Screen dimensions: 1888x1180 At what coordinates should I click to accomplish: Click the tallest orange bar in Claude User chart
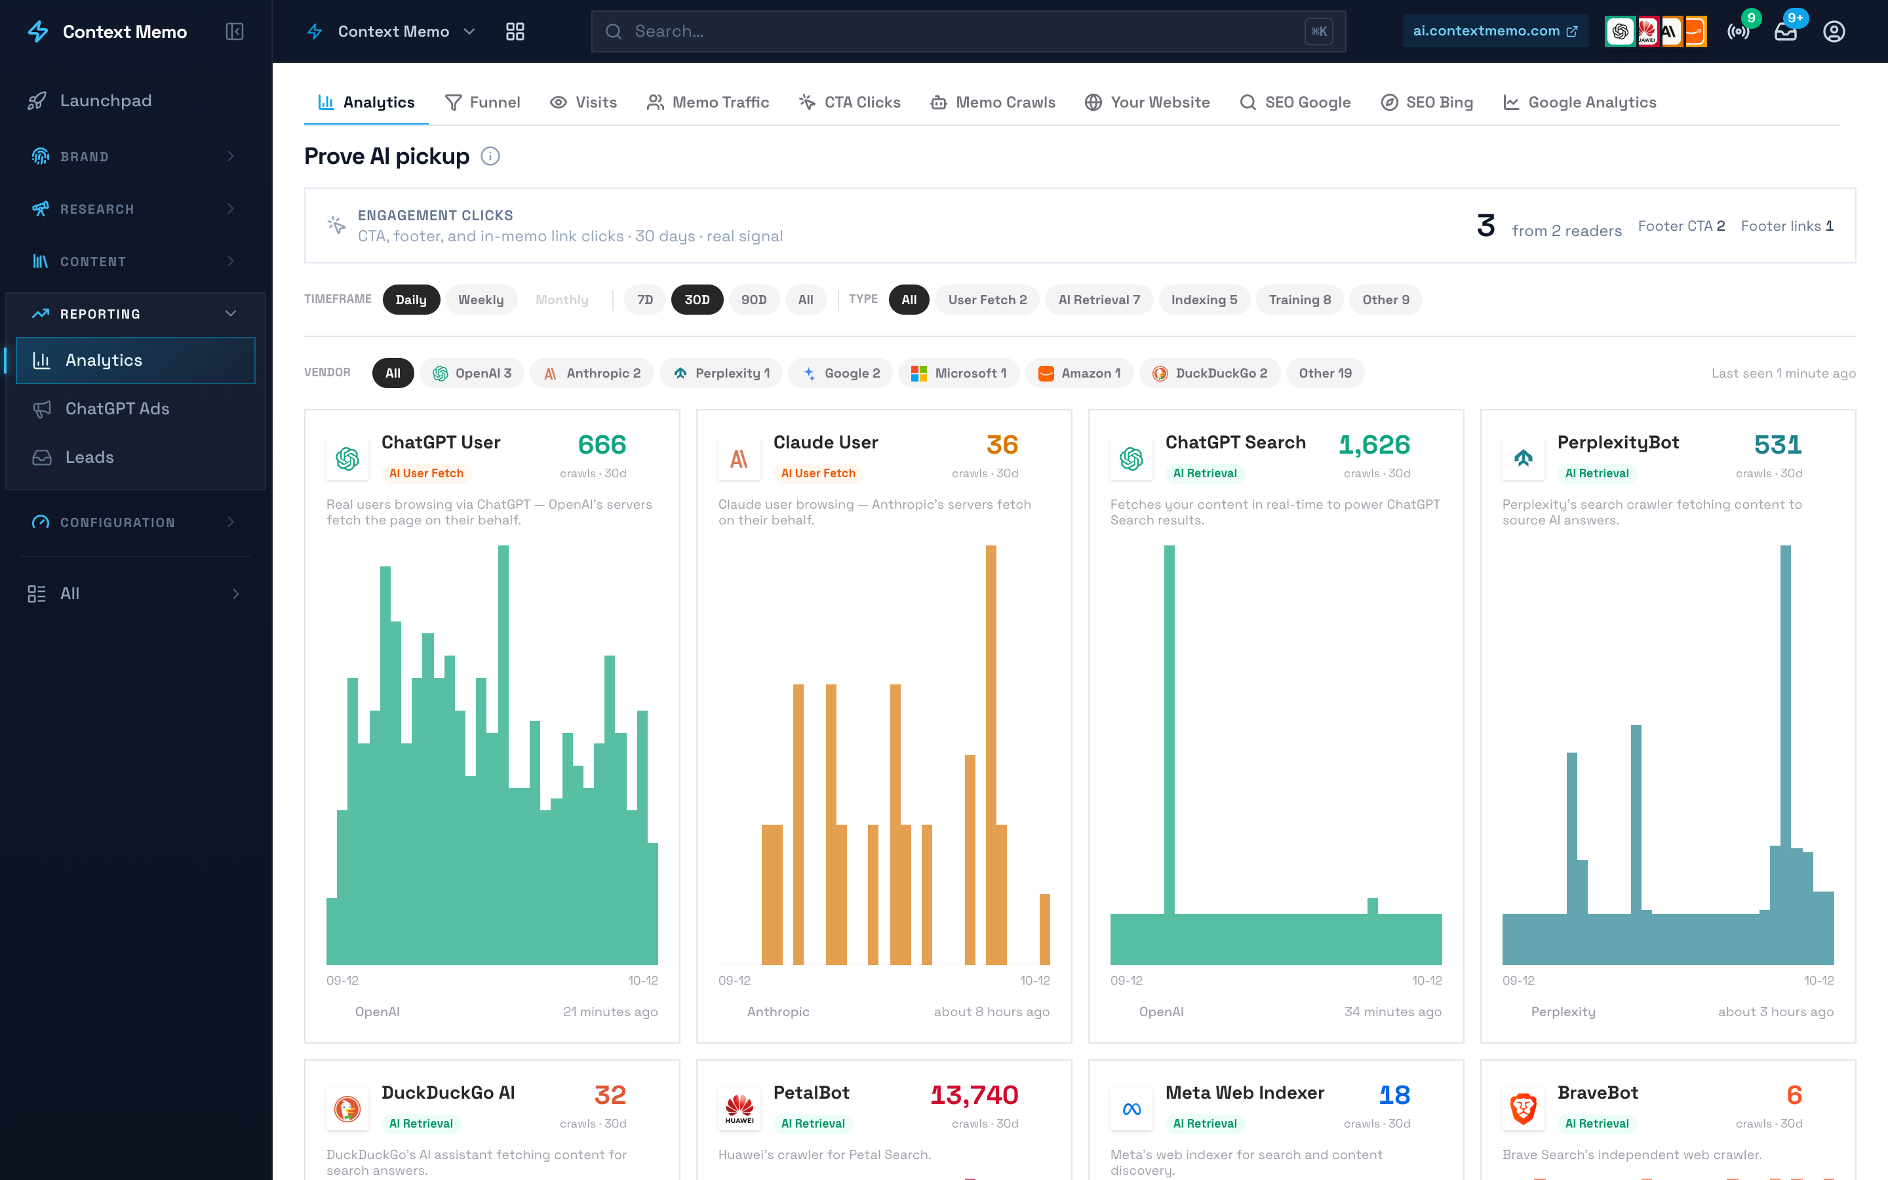[x=991, y=755]
